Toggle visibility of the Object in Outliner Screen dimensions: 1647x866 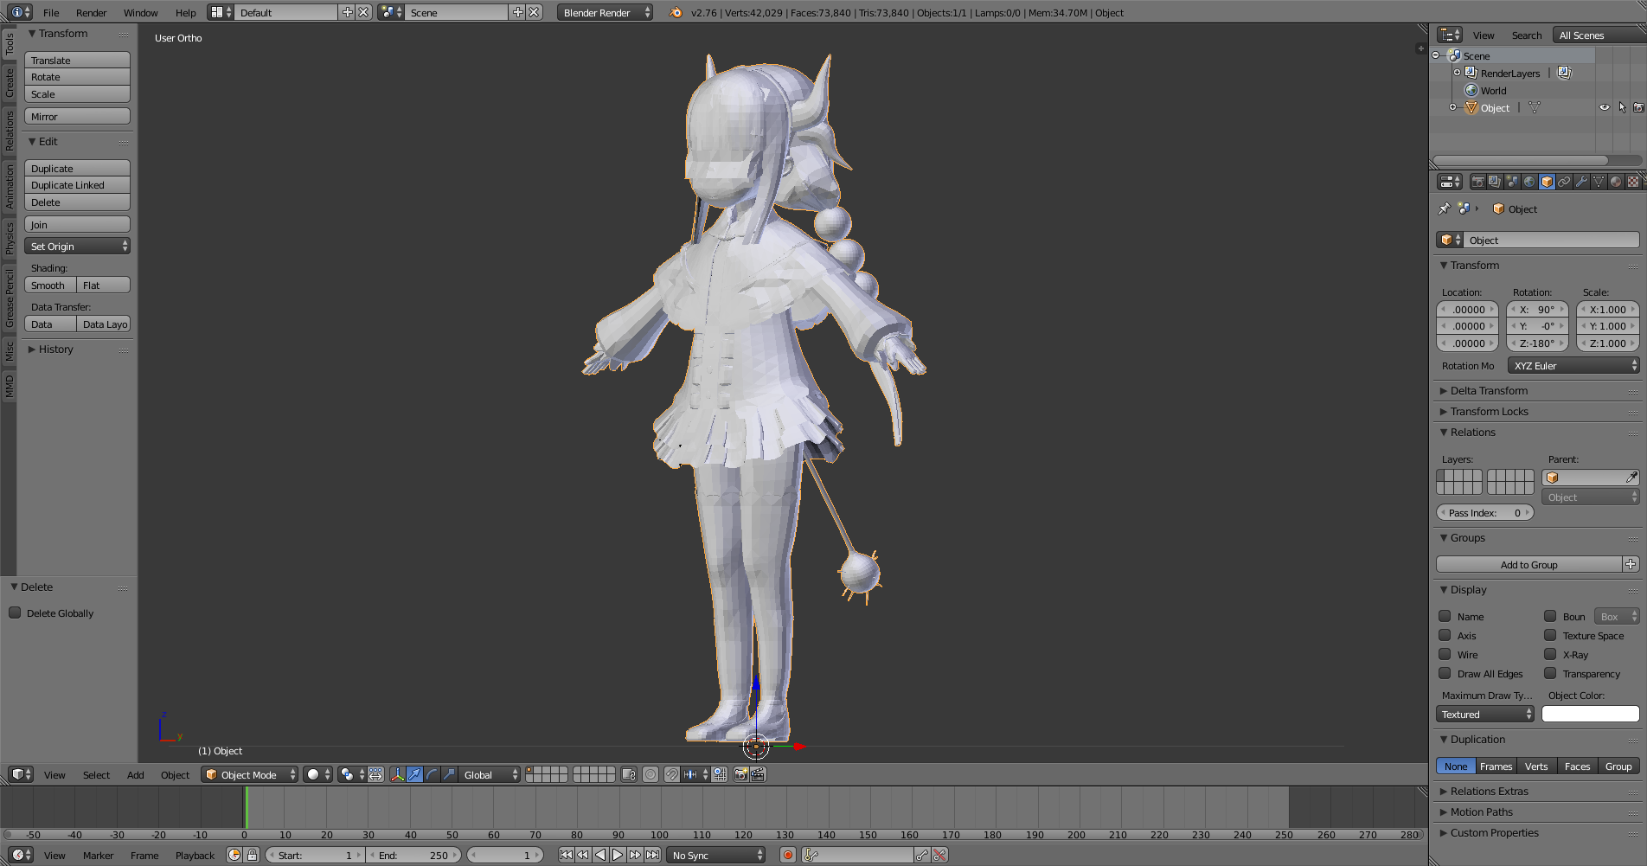pos(1605,107)
